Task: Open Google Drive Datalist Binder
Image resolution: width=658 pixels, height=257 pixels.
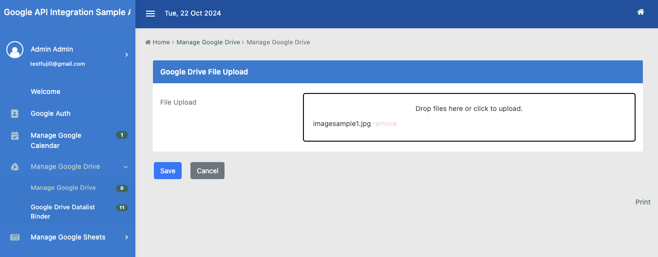Action: [62, 212]
